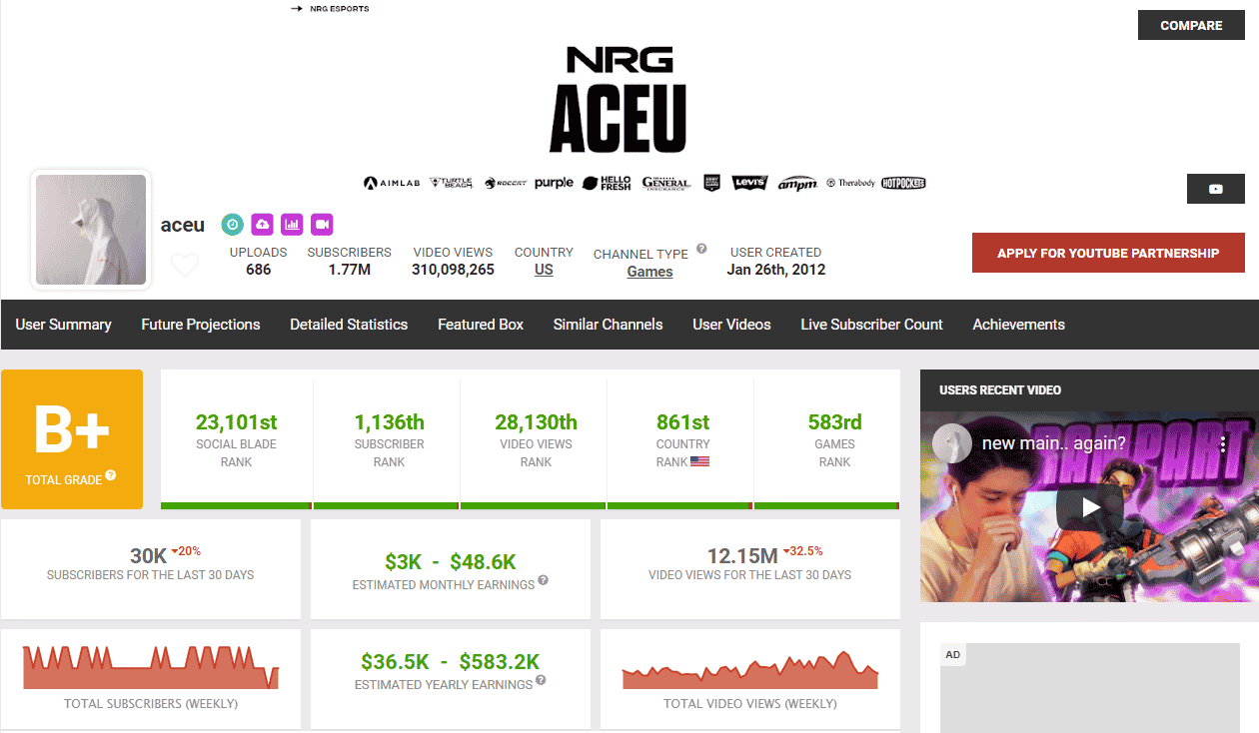This screenshot has height=733, width=1259.
Task: Play the 'new main.. again?' recent video
Action: click(1089, 507)
